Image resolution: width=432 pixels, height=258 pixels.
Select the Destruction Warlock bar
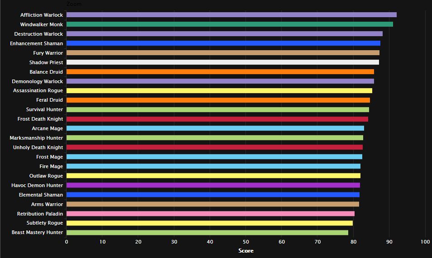click(225, 34)
